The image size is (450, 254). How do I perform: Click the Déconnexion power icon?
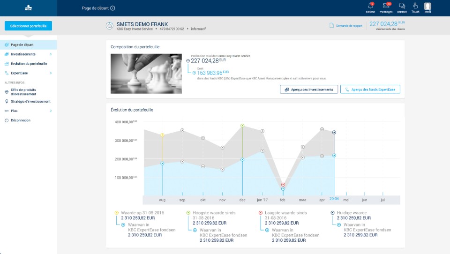coord(7,120)
